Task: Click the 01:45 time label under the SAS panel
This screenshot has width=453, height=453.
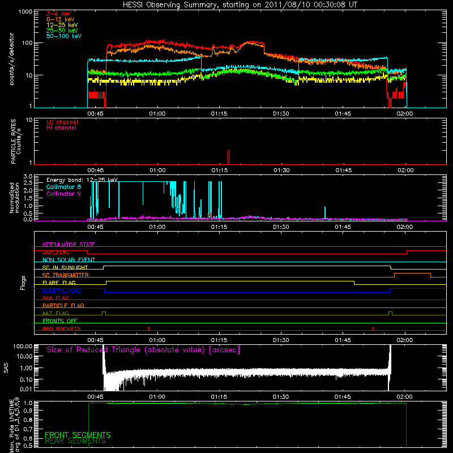Action: pyautogui.click(x=343, y=397)
